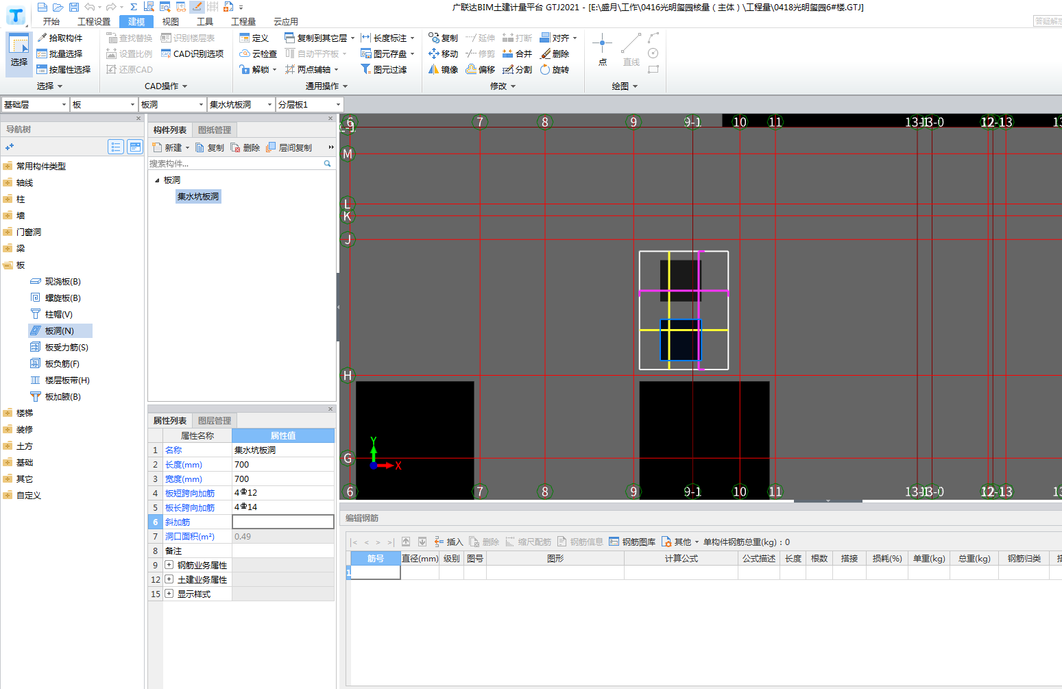Select the 点 point drawing tool
1062x689 pixels.
(x=603, y=49)
